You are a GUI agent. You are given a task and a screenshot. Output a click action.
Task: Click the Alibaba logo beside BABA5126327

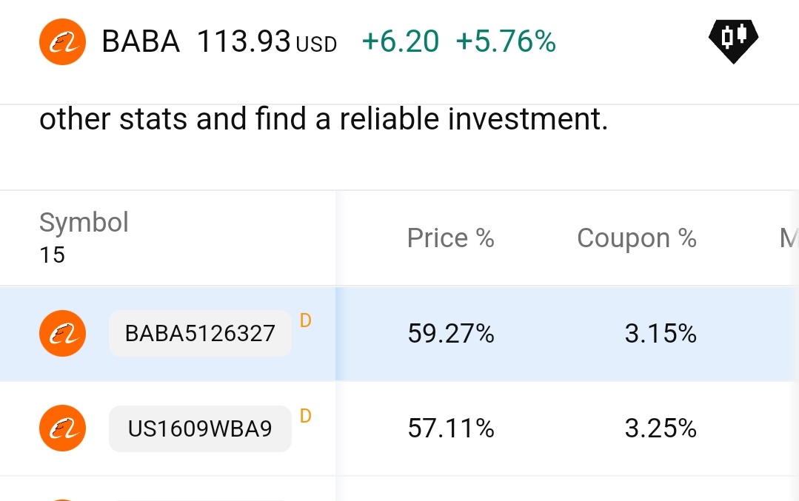pos(62,334)
